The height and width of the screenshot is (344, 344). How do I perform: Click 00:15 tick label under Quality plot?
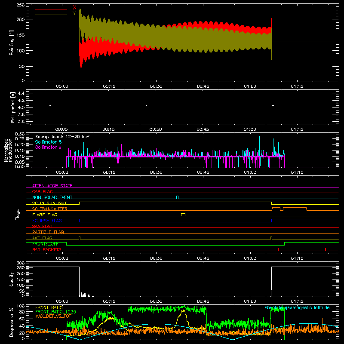[x=109, y=301]
